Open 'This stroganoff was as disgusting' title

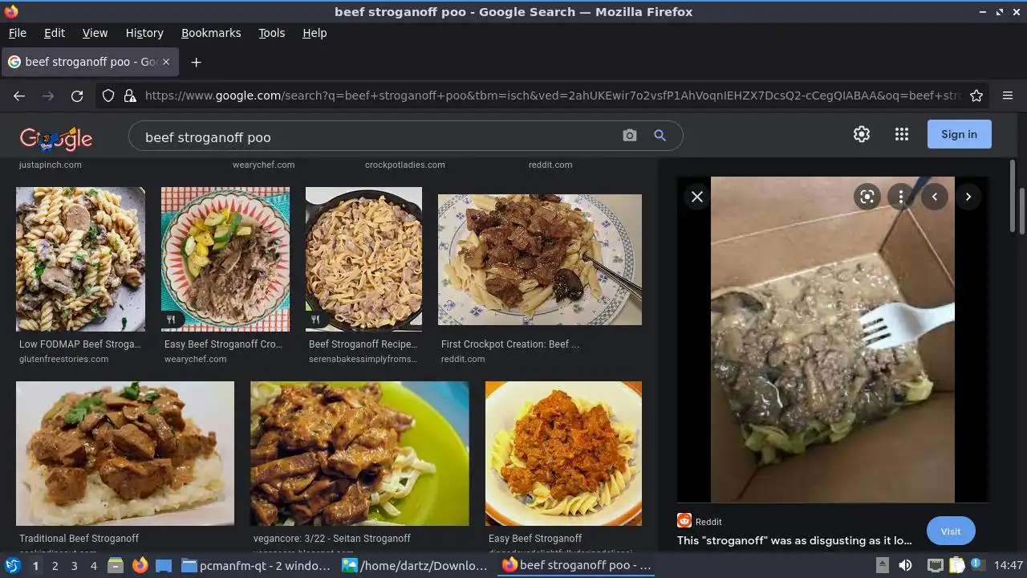(794, 540)
